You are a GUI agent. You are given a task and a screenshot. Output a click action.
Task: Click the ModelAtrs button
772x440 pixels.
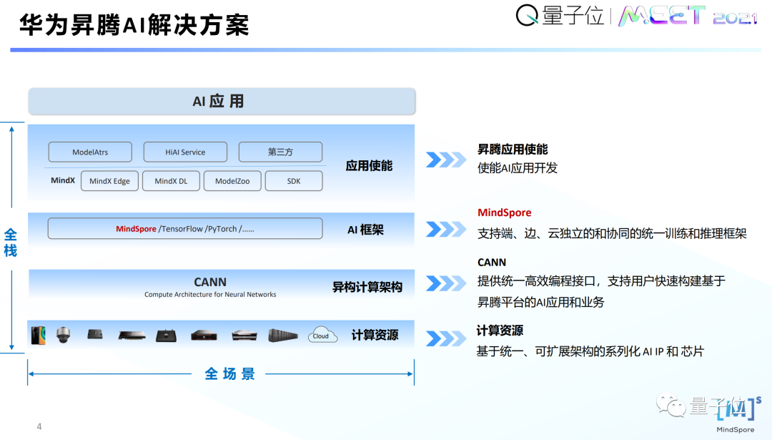click(90, 152)
